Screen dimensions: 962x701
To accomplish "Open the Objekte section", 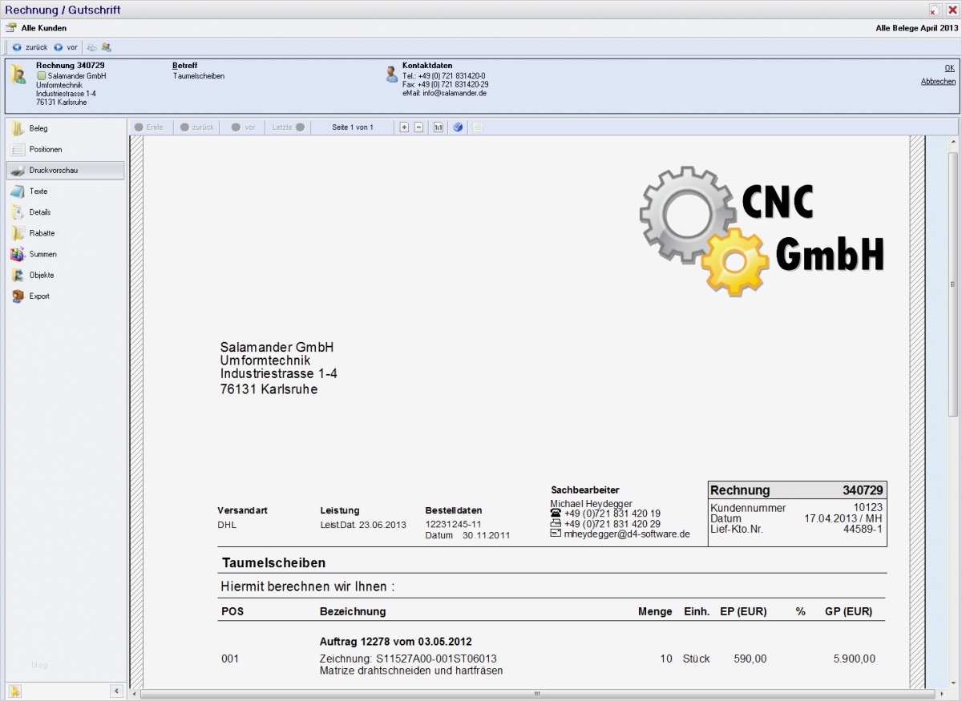I will point(66,275).
